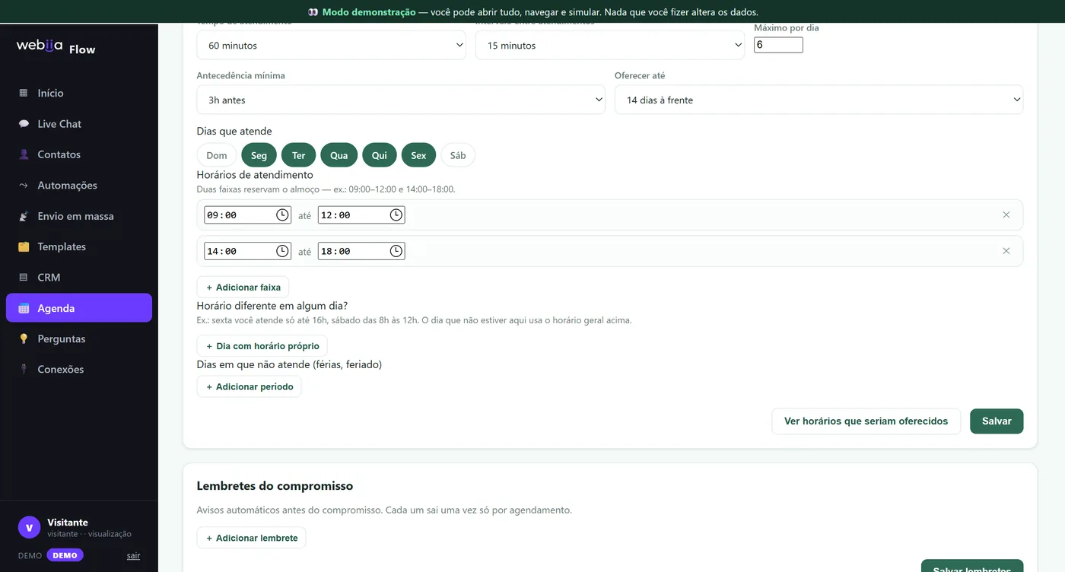Save the schedule with Salvar
This screenshot has width=1065, height=572.
click(997, 421)
